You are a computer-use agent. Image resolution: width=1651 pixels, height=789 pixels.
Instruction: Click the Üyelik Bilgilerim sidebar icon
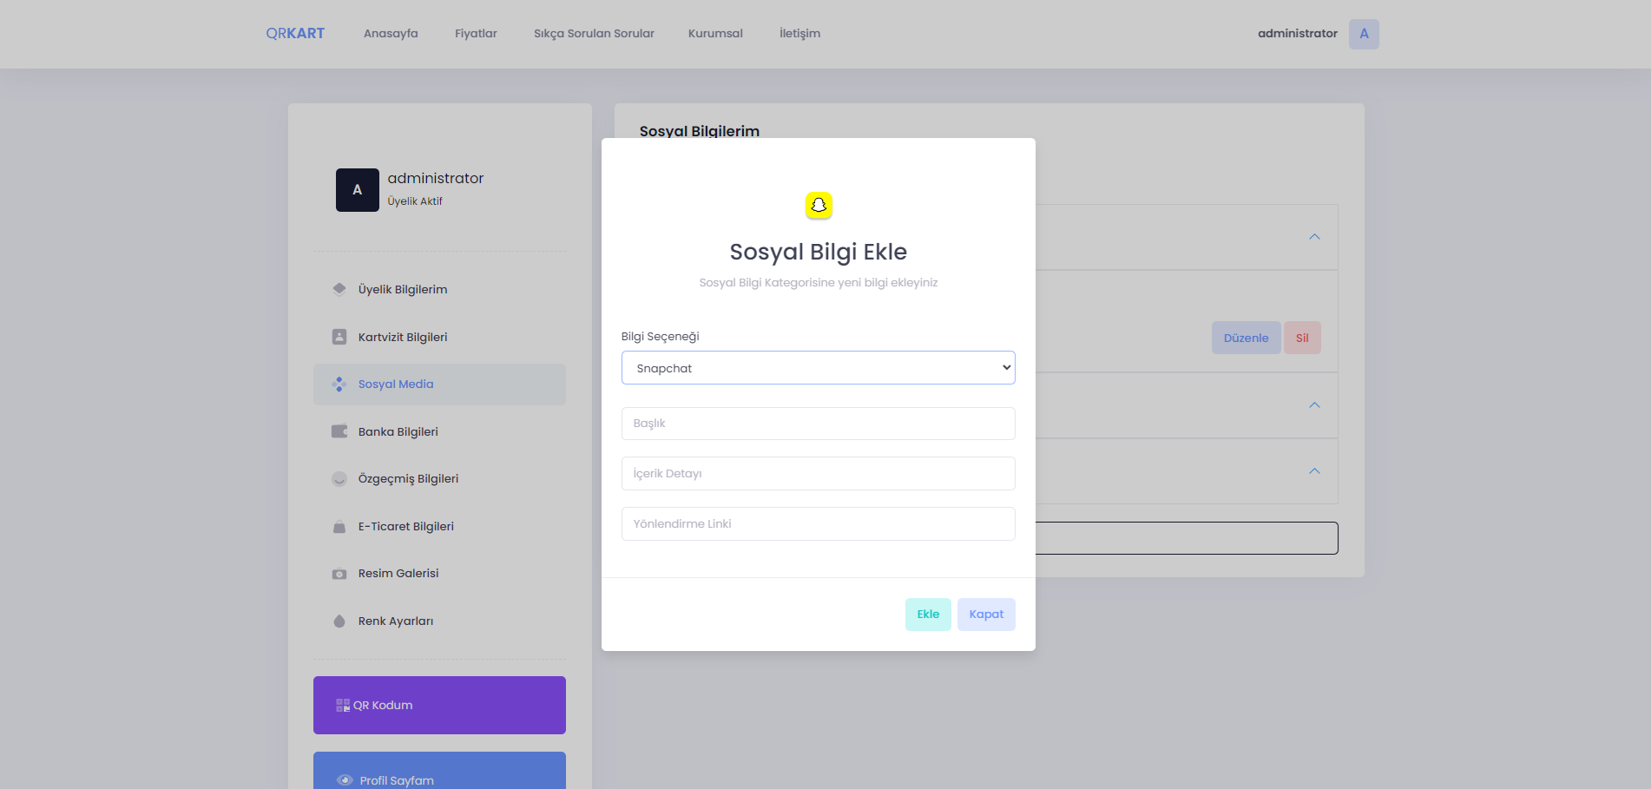tap(339, 289)
